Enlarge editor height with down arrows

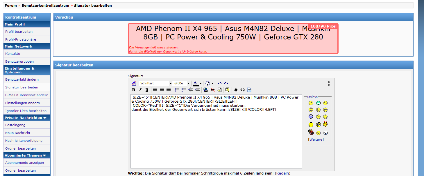click(x=329, y=85)
